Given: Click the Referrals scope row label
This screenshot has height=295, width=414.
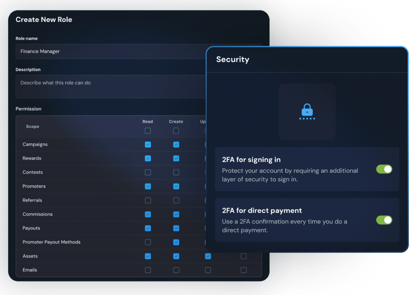Looking at the screenshot, I should click(32, 200).
